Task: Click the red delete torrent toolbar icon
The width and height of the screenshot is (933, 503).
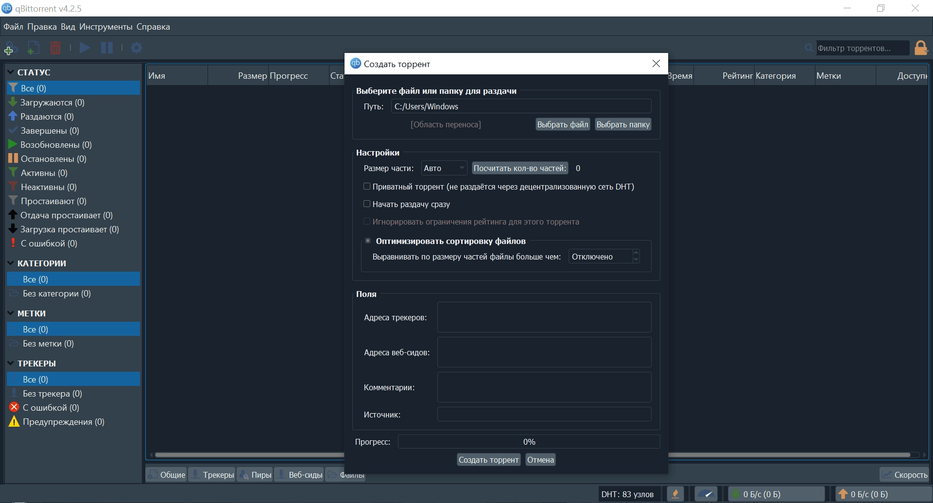Action: pyautogui.click(x=55, y=48)
